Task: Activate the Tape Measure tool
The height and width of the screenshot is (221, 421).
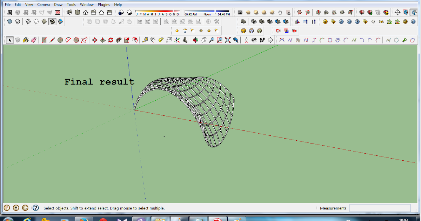Action: click(x=145, y=40)
